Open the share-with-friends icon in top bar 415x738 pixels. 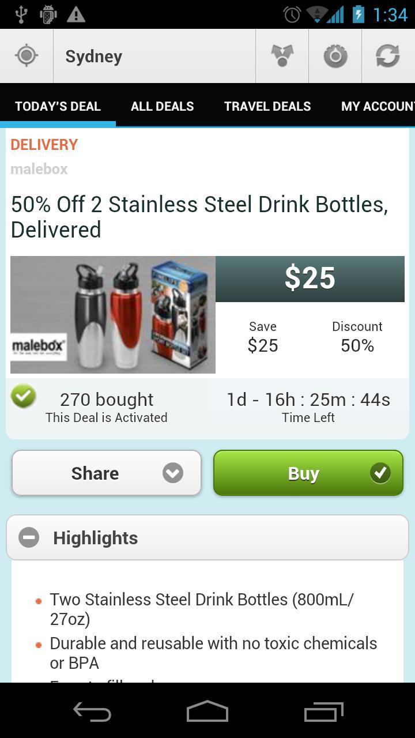(282, 56)
